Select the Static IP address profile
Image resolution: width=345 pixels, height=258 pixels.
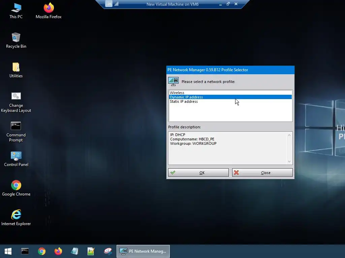coord(230,101)
